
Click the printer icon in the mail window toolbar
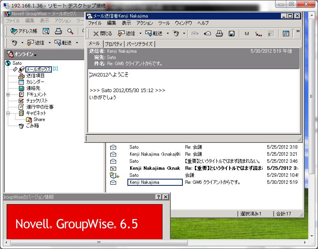click(219, 34)
